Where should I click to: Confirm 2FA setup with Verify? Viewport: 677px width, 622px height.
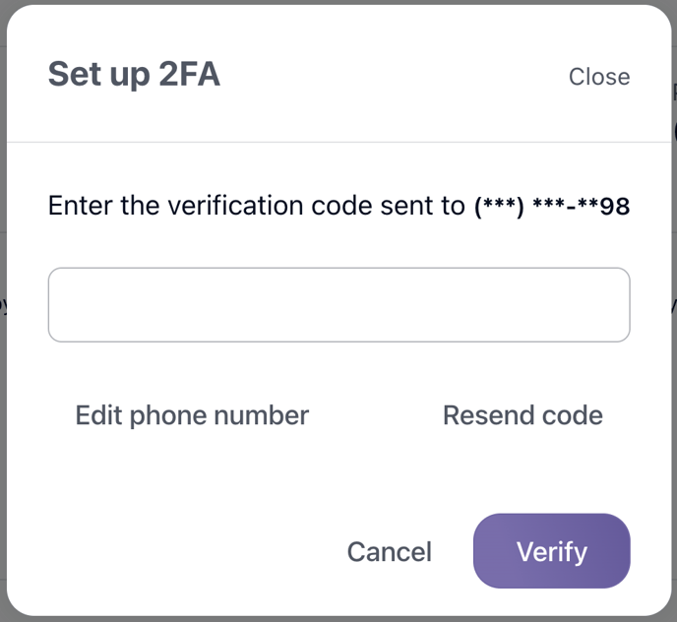click(551, 551)
